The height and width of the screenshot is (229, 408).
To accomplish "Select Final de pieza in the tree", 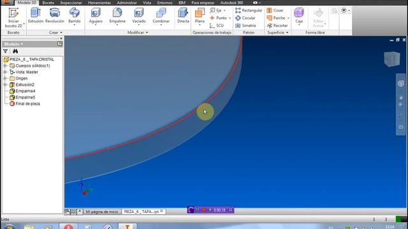I will [x=27, y=104].
